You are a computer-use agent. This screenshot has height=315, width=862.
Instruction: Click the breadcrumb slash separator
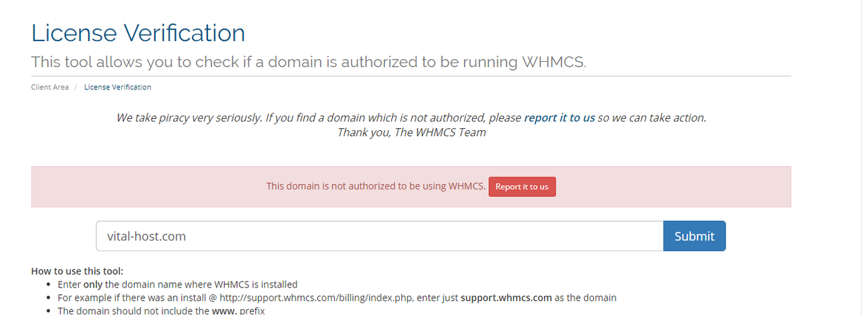coord(76,87)
